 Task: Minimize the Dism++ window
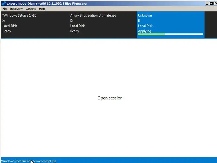tap(207, 4)
